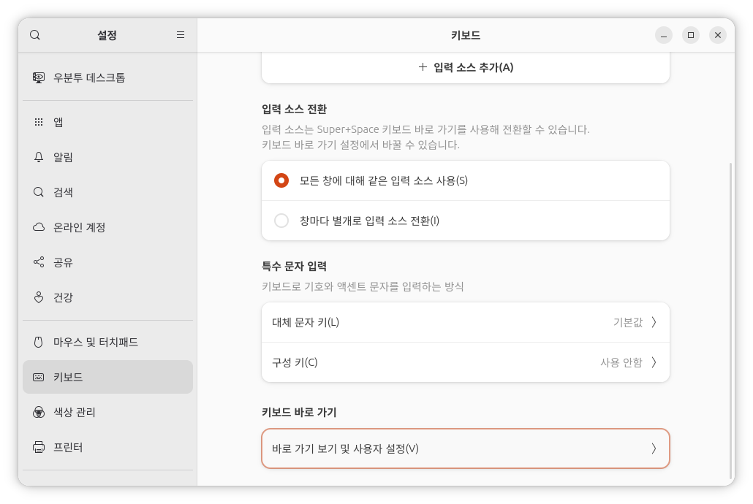Click the 우분투 데스크톱 sidebar icon
The height and width of the screenshot is (504, 753).
(x=39, y=77)
